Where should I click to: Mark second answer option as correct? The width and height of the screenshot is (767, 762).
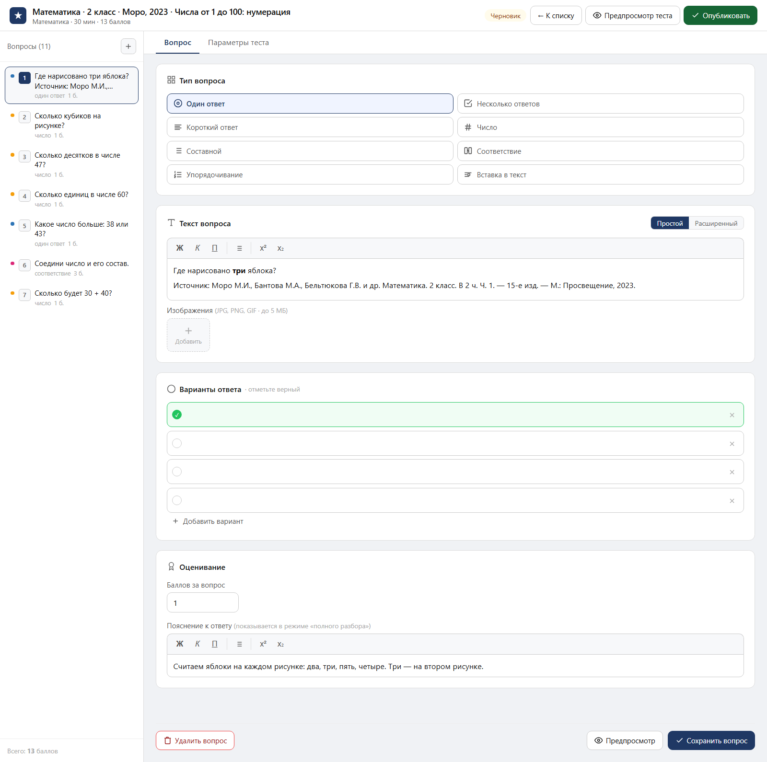coord(177,443)
